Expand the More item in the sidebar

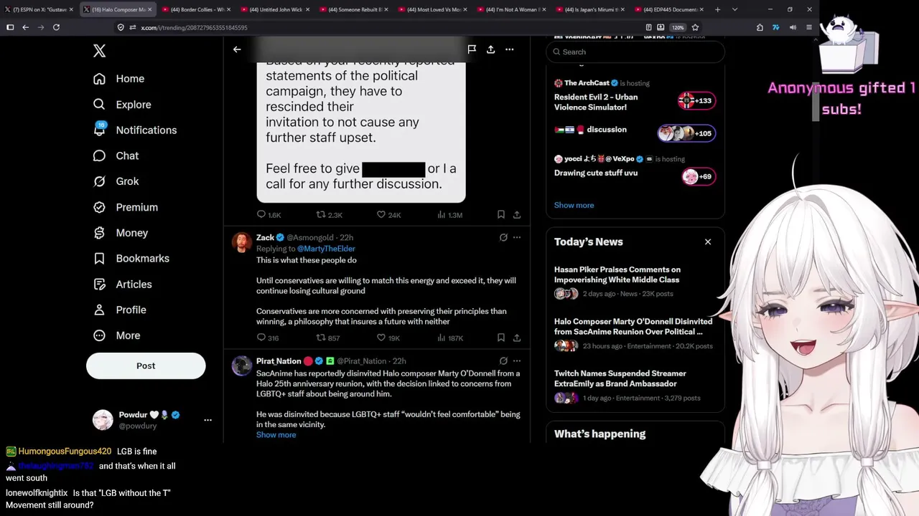pyautogui.click(x=116, y=335)
